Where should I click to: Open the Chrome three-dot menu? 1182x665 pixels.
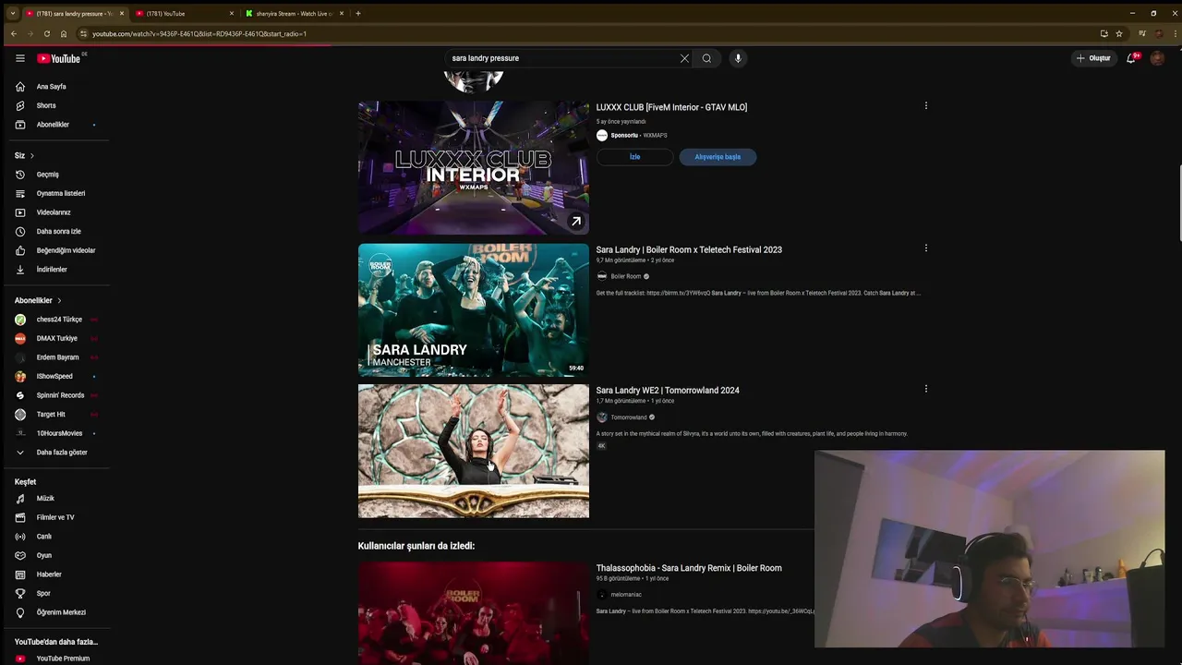click(1173, 33)
